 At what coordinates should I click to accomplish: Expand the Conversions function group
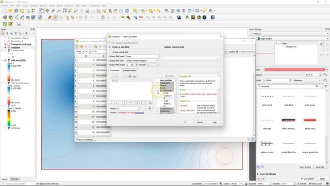(x=158, y=109)
